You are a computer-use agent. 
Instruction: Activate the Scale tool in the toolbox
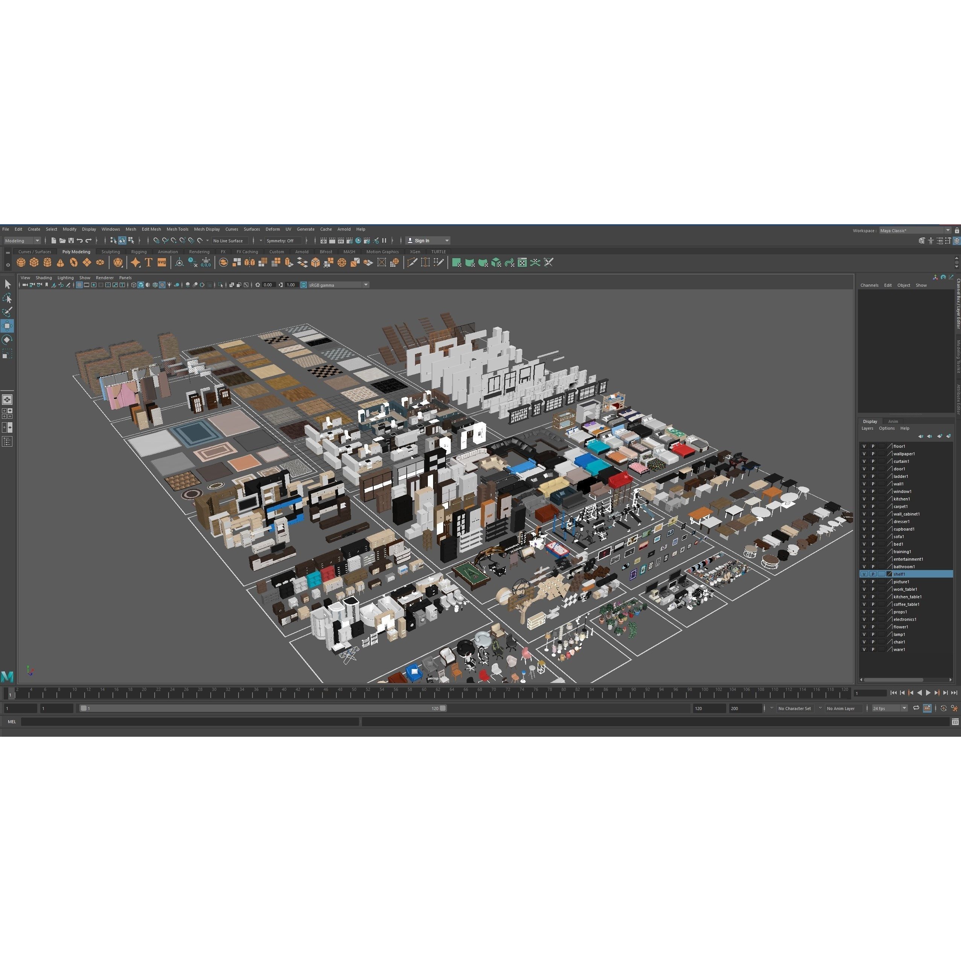pos(7,354)
